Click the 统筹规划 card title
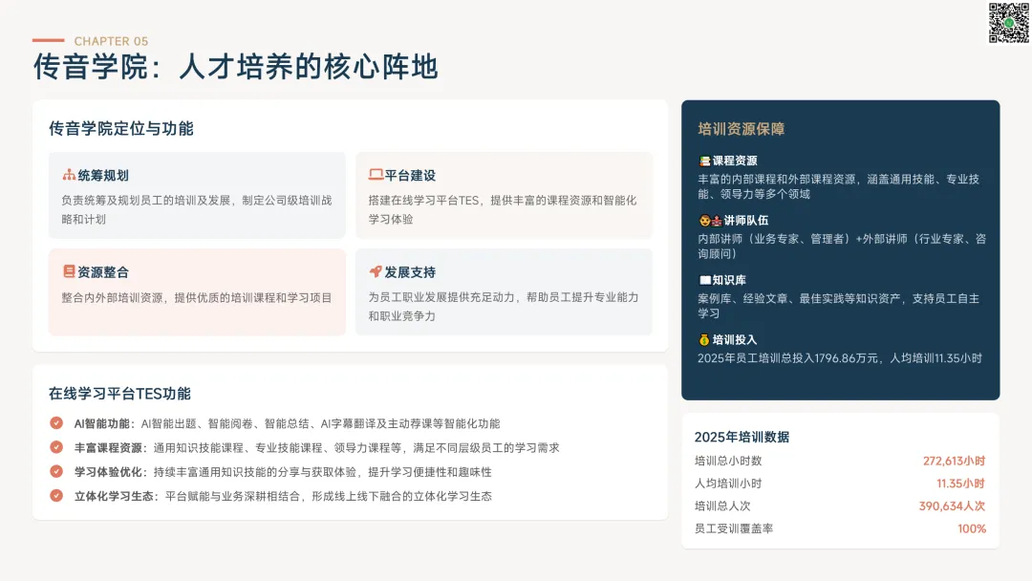Screen dimensions: 1032x581 pos(103,175)
